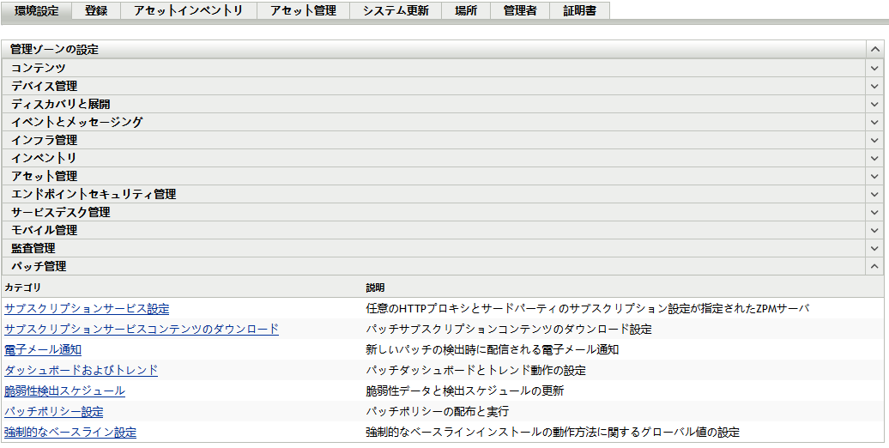Image resolution: width=889 pixels, height=448 pixels.
Task: Click the コンテンツ section header text
Action: tap(39, 68)
